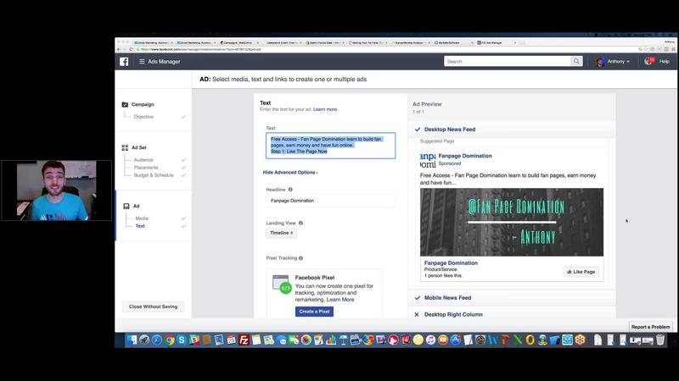Click the presenter webcam video overlay
Screen dimensions: 679x381
click(57, 190)
